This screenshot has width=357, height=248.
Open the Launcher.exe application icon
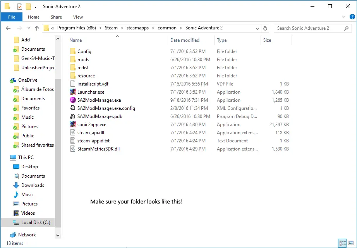pyautogui.click(x=73, y=92)
